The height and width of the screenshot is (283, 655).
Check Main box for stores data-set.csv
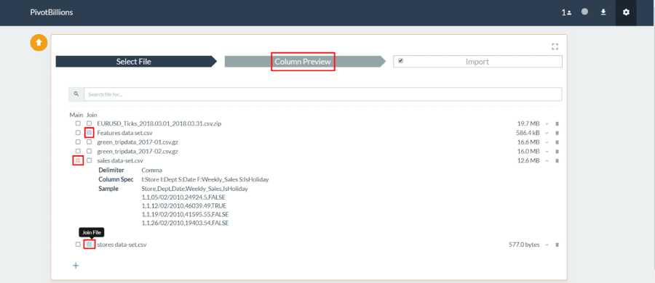click(78, 245)
